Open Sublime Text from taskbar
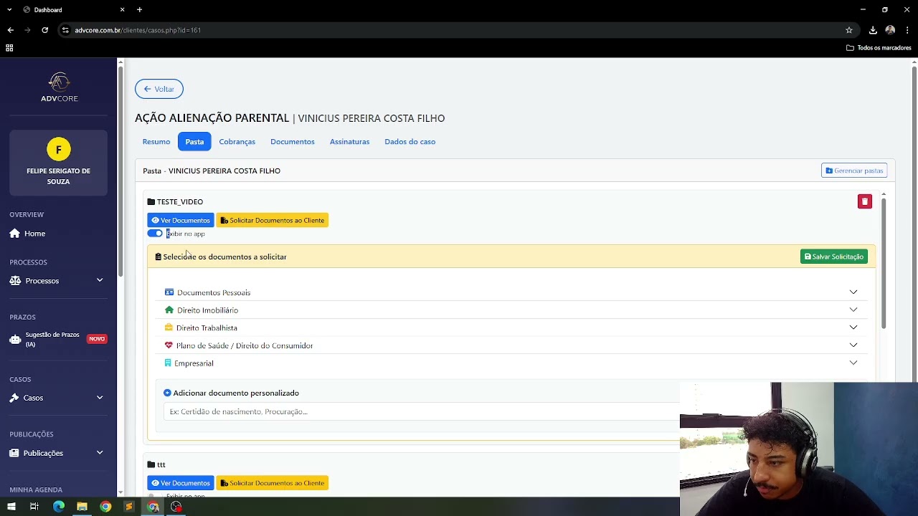Screen dimensions: 918x516 129,507
